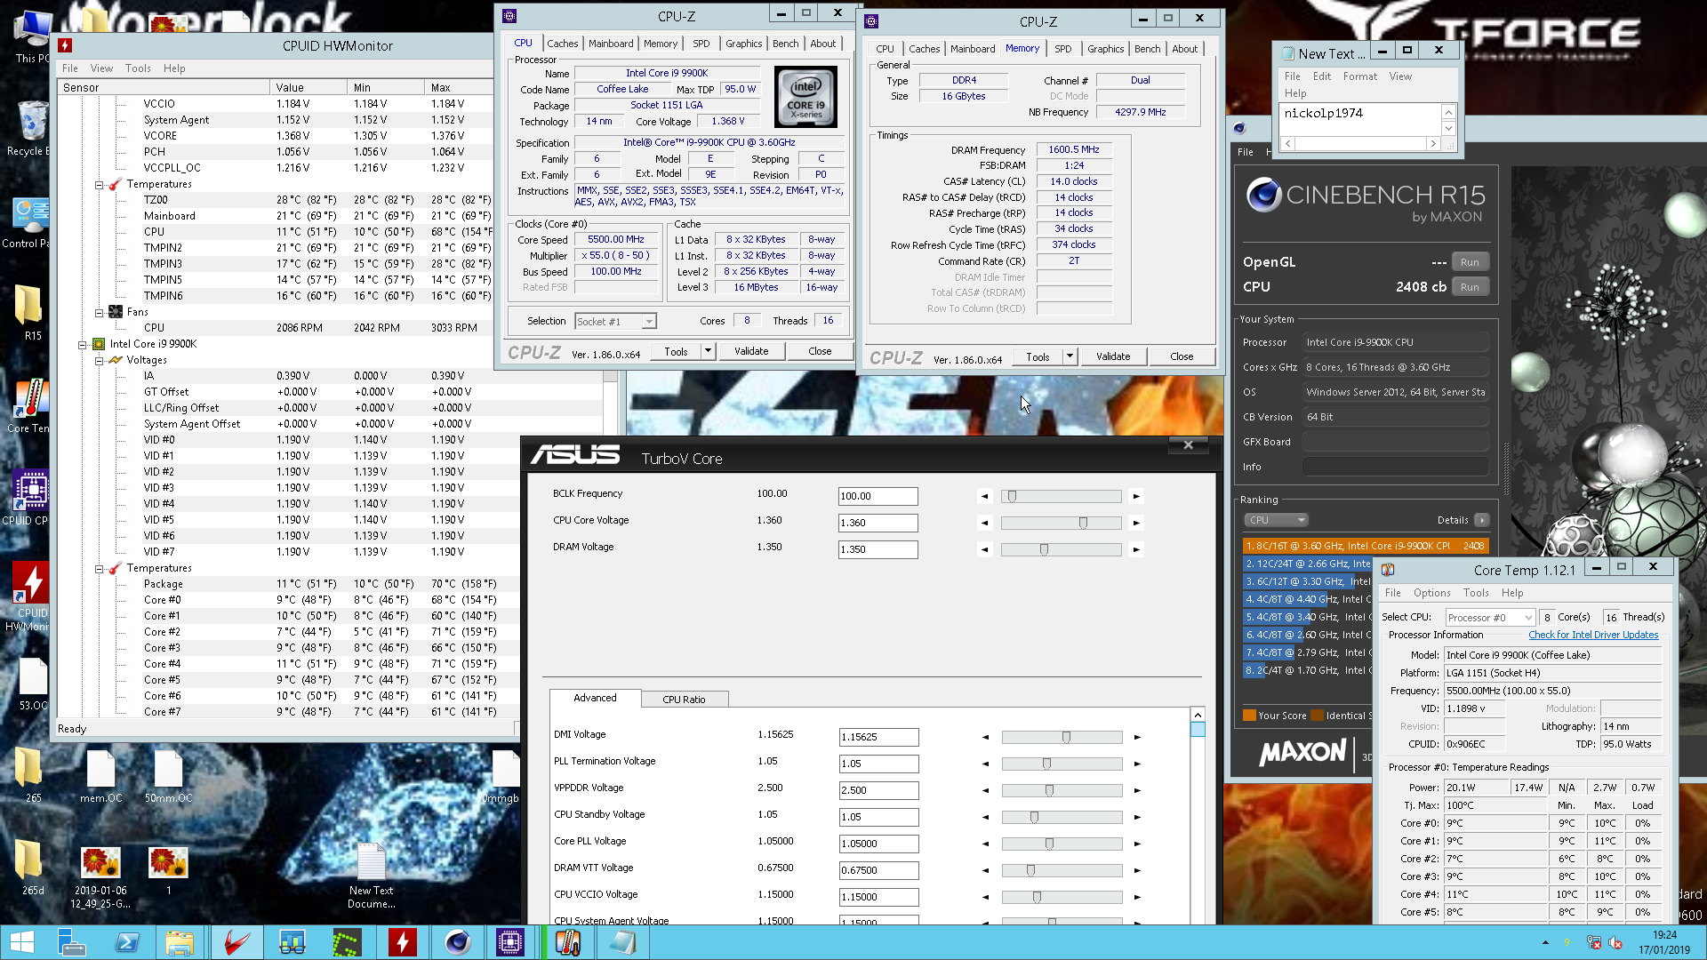Open the mem.OC file on the desktop
The image size is (1707, 960).
(x=100, y=775)
